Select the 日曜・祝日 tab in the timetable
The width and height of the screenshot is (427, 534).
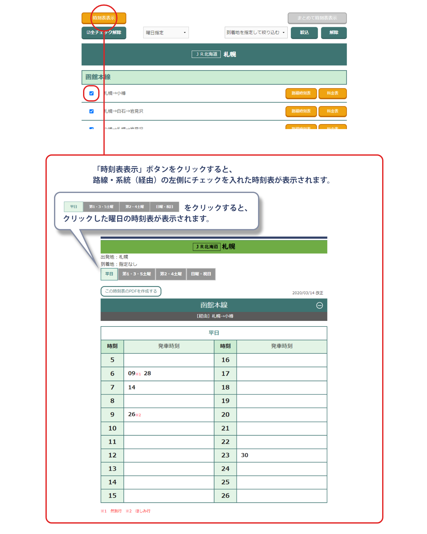(x=201, y=274)
